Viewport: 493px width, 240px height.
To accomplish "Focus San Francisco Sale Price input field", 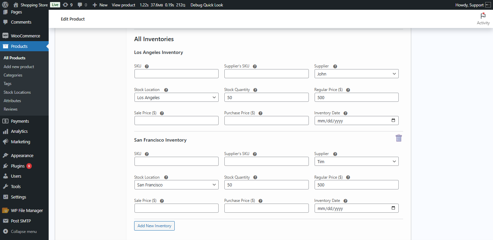I will 176,208.
